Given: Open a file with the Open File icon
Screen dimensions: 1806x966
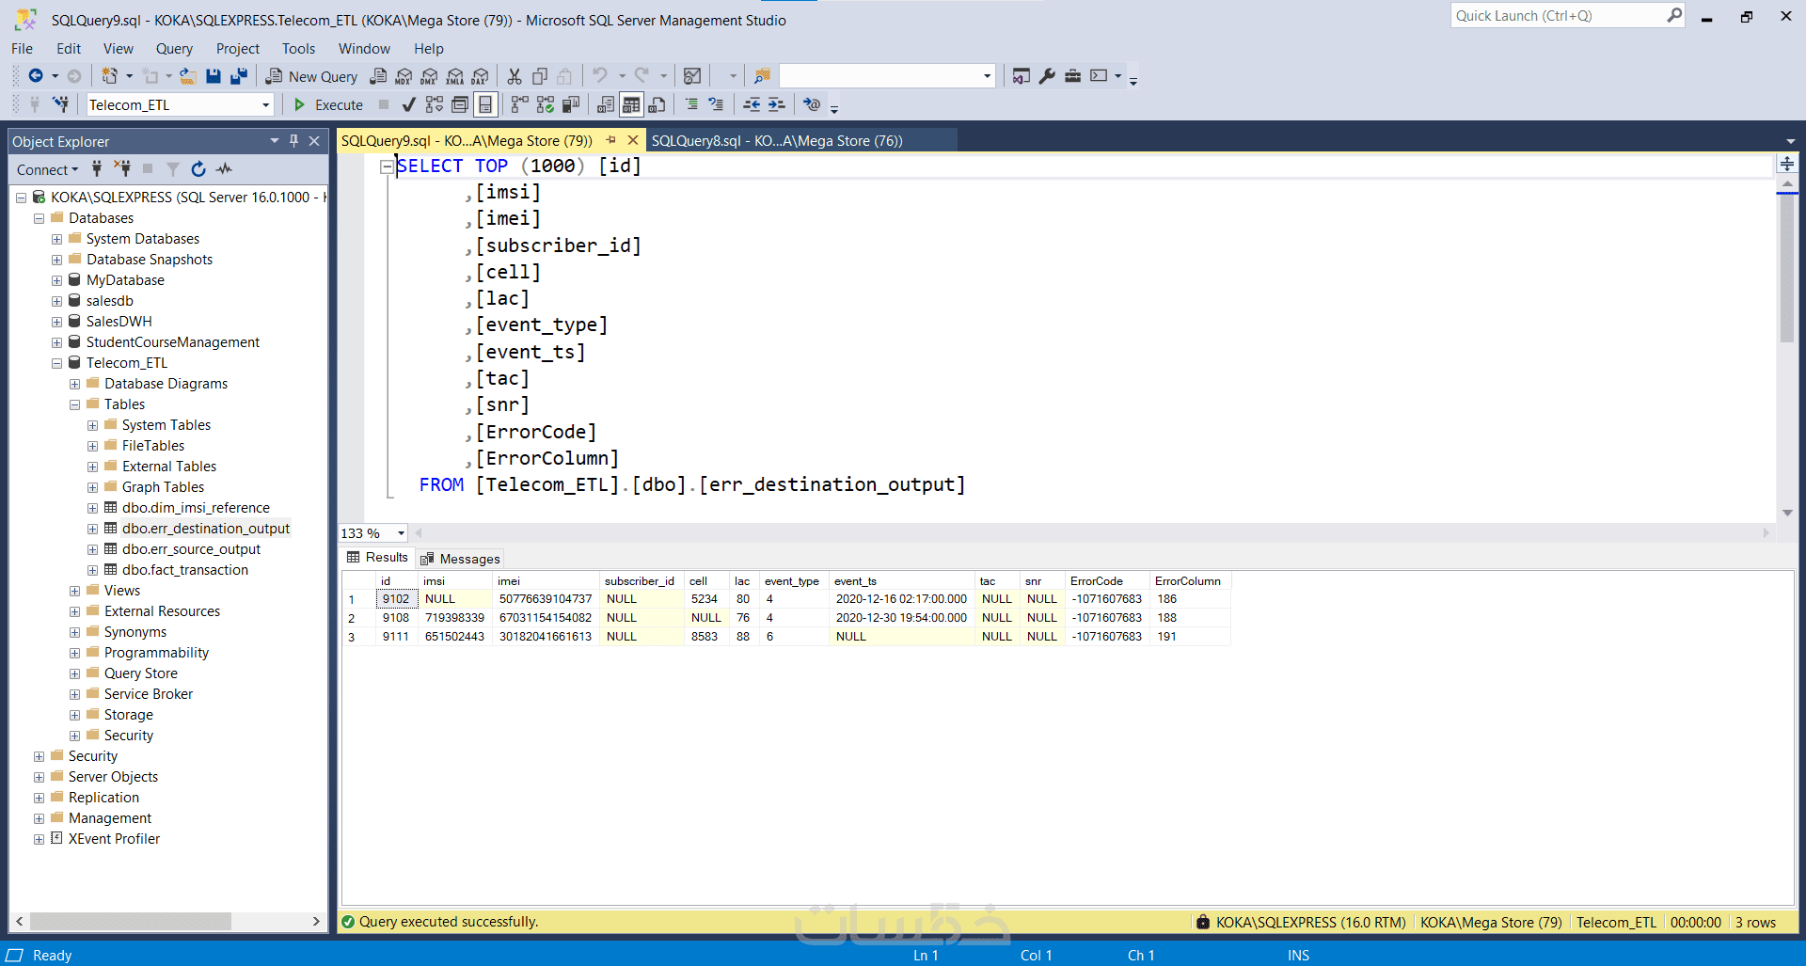Looking at the screenshot, I should tap(188, 76).
